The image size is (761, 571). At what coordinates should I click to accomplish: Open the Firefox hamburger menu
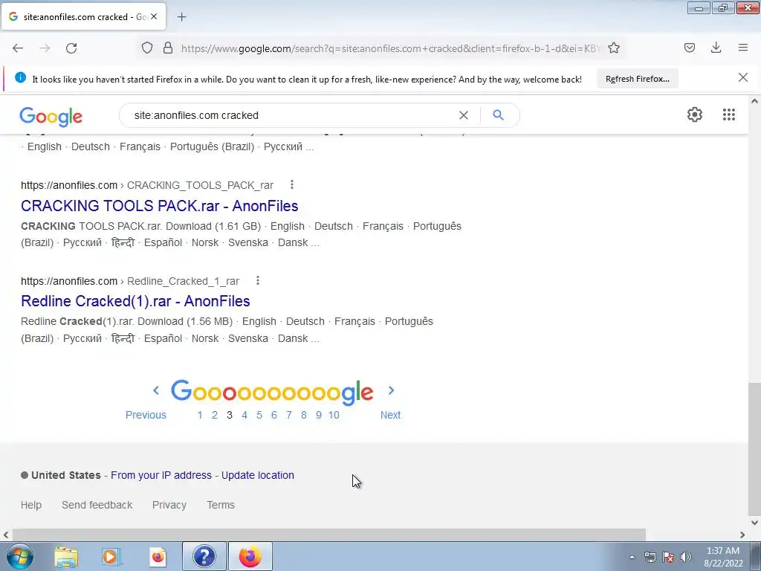click(743, 48)
